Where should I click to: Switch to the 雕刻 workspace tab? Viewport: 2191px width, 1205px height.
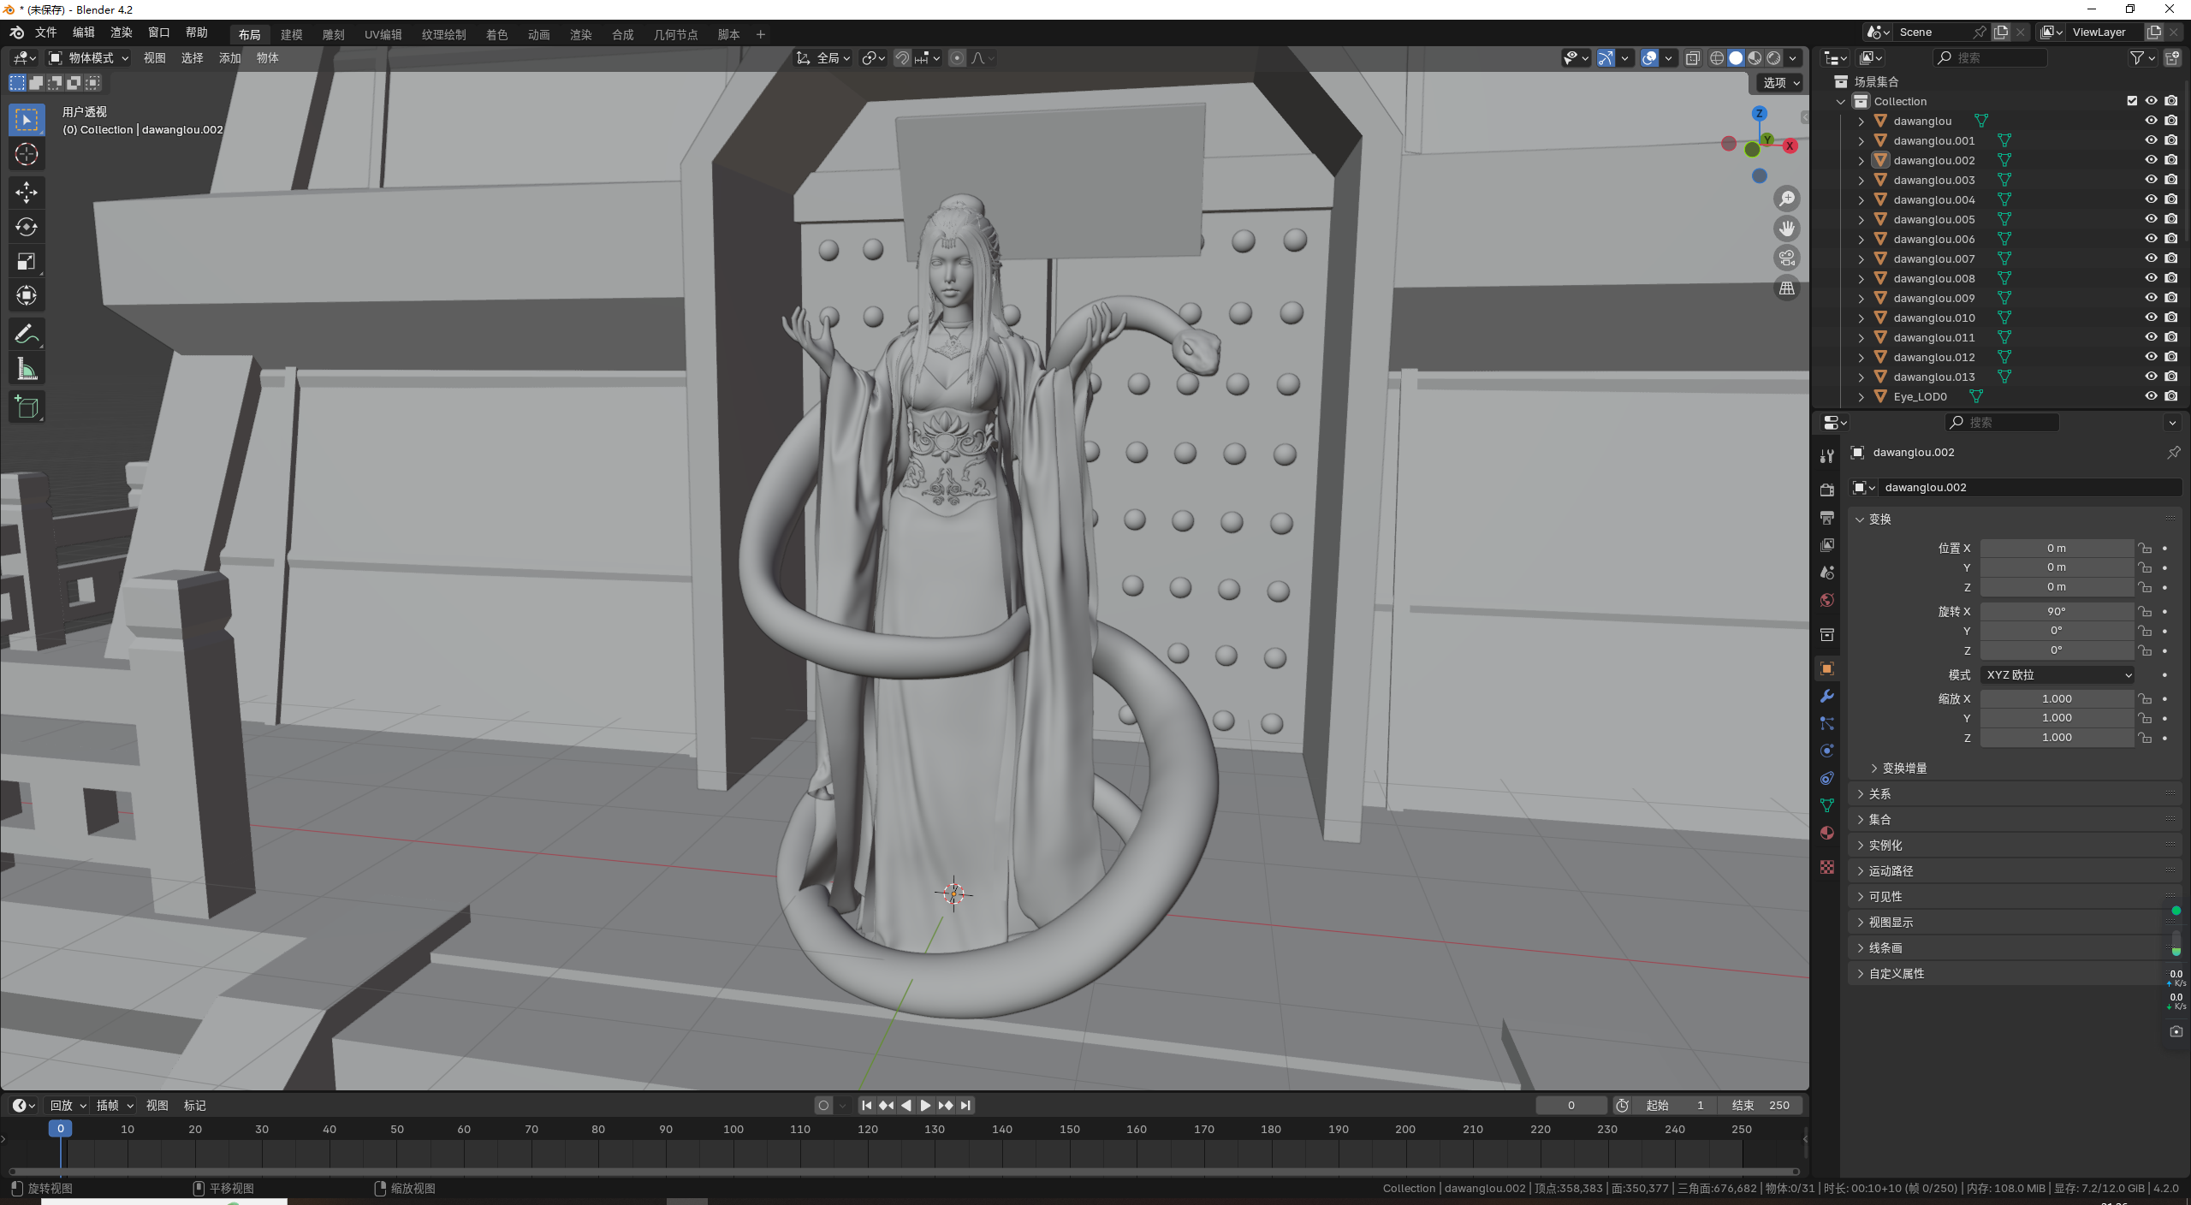[x=333, y=35]
